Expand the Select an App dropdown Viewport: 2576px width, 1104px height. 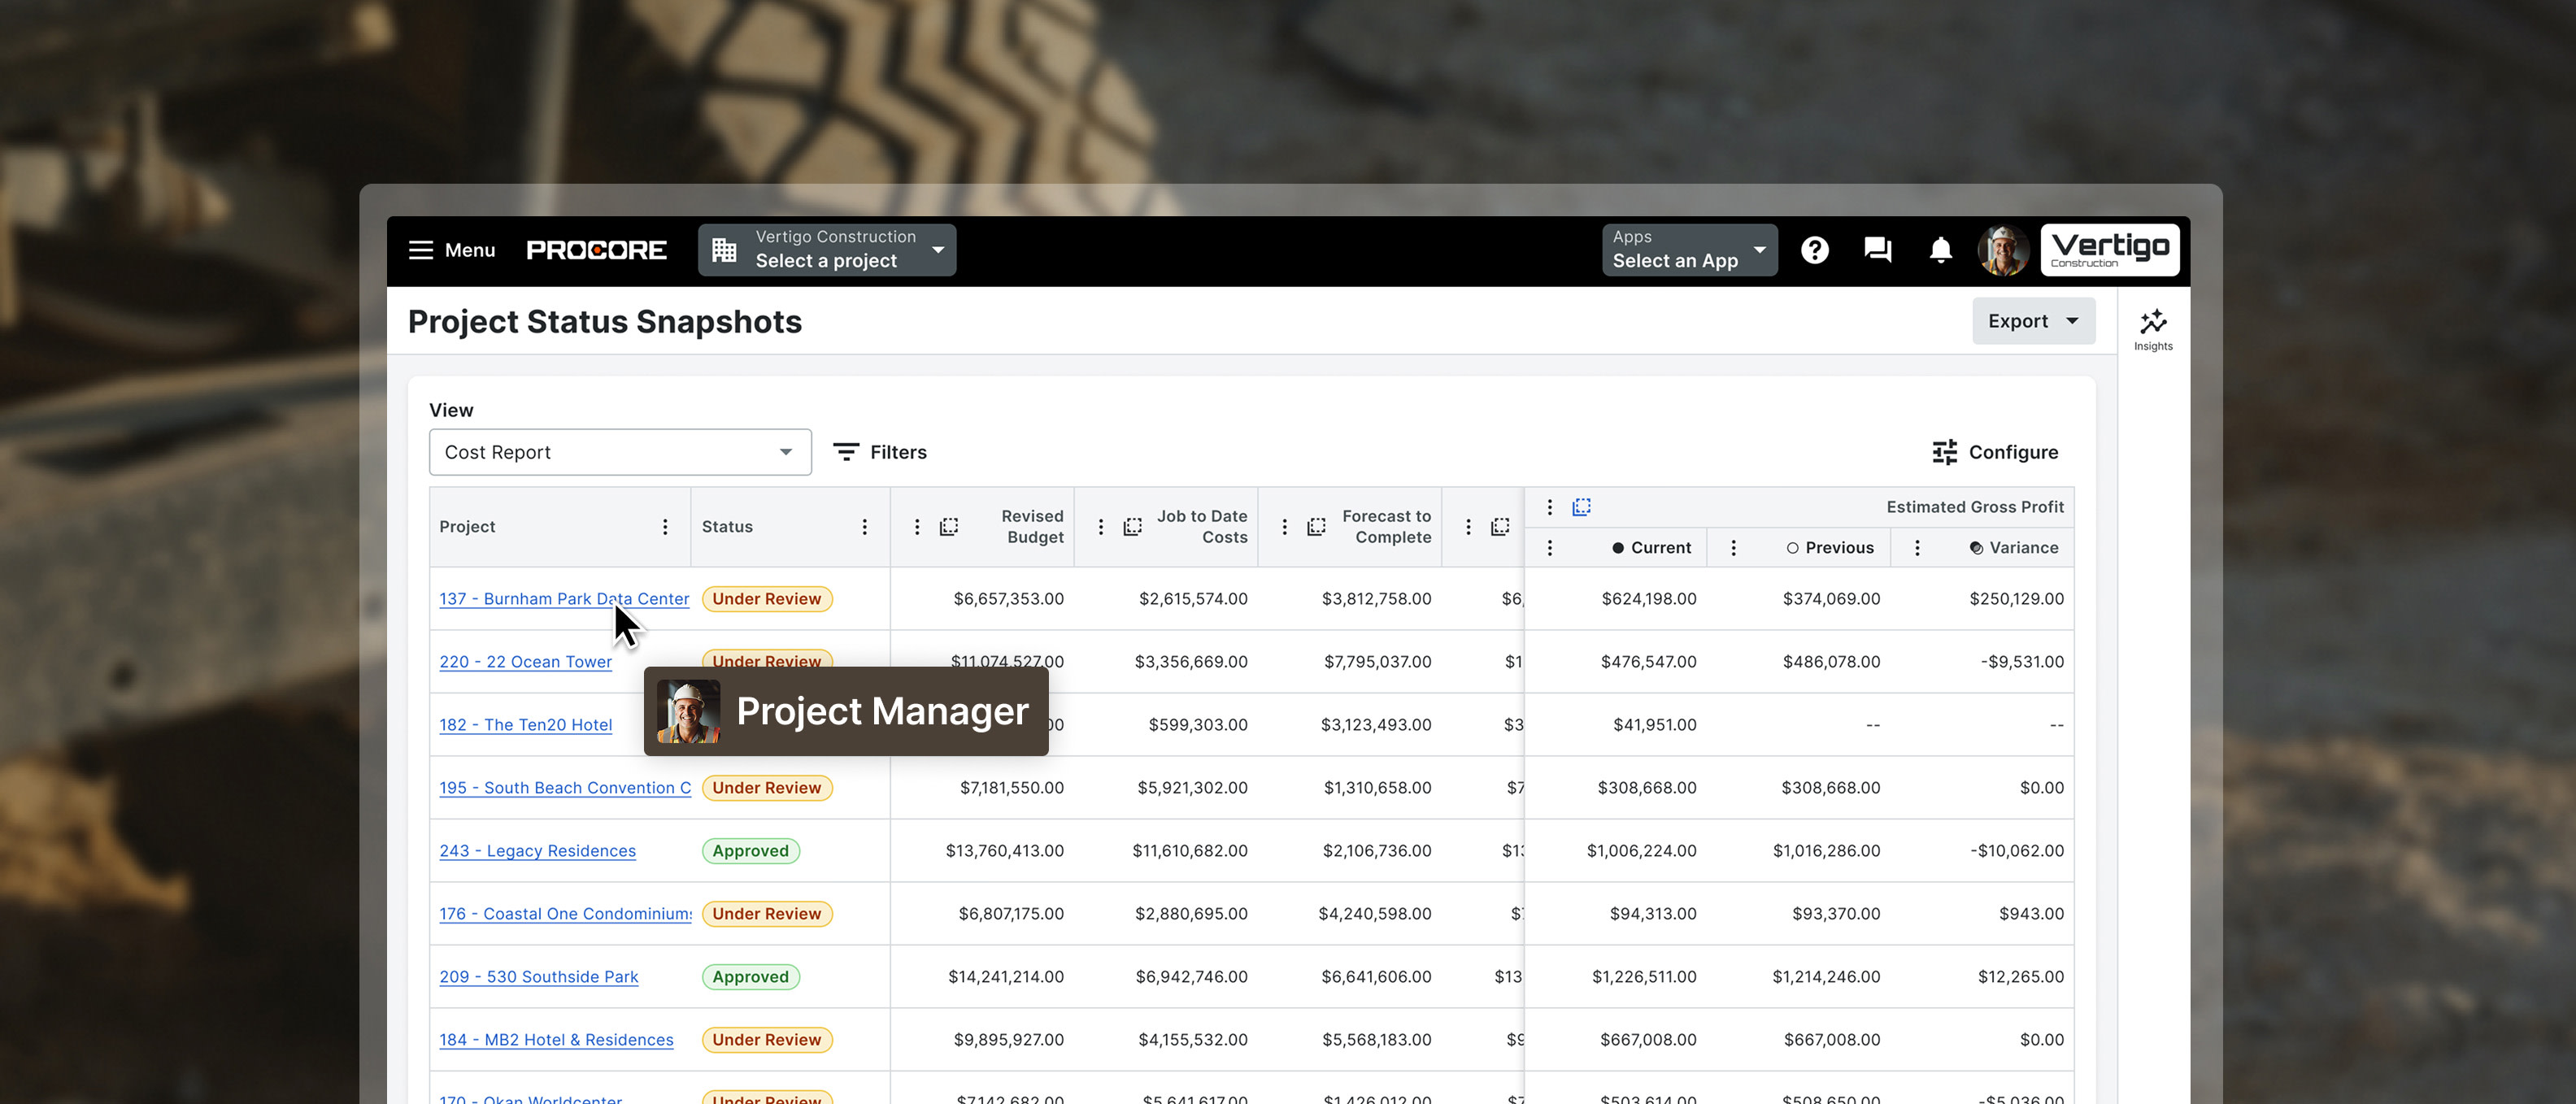(1689, 250)
